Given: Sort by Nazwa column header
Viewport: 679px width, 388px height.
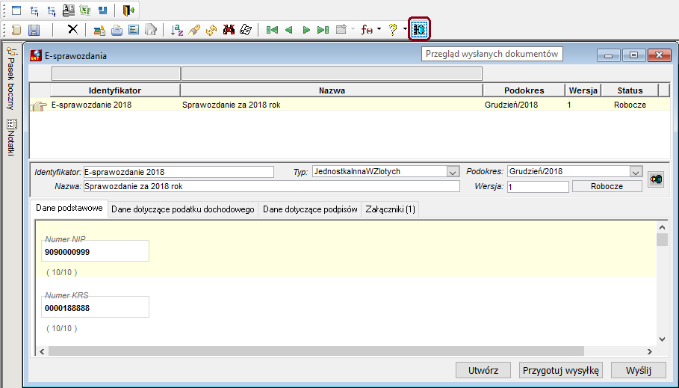Looking at the screenshot, I should (332, 90).
